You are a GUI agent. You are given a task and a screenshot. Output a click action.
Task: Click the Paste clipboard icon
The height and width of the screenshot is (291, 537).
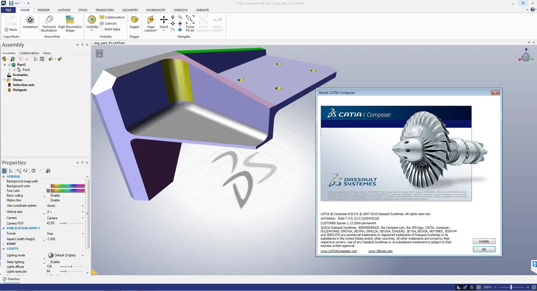pyautogui.click(x=6, y=30)
